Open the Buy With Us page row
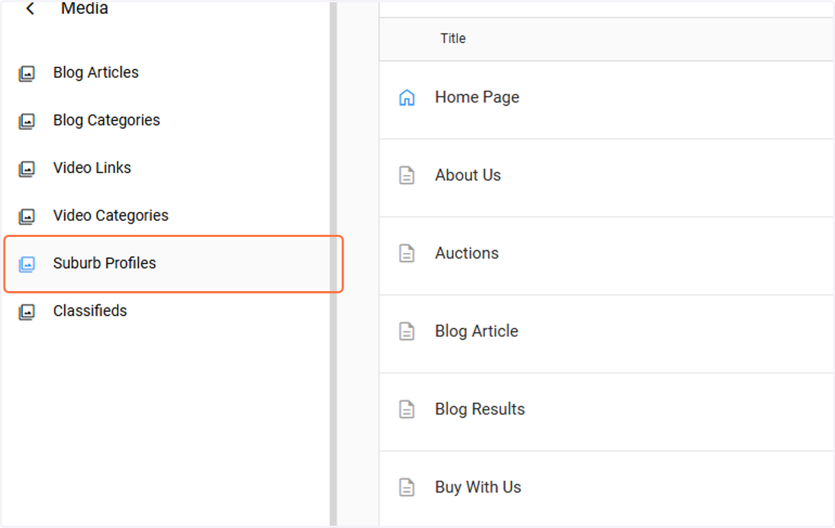This screenshot has height=528, width=835. [x=607, y=489]
